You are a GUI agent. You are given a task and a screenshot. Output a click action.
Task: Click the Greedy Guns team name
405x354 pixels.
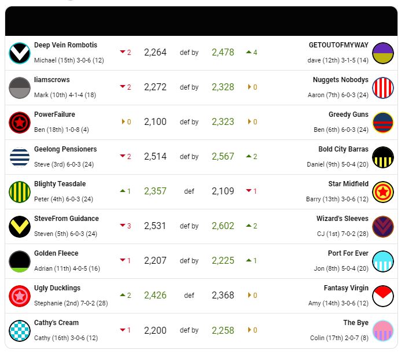(x=348, y=115)
